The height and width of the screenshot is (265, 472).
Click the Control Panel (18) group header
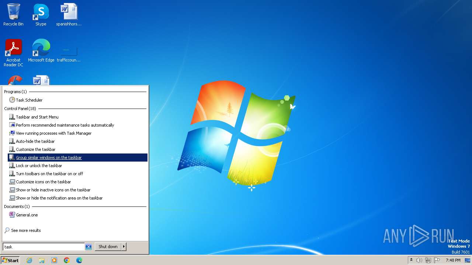(x=20, y=109)
